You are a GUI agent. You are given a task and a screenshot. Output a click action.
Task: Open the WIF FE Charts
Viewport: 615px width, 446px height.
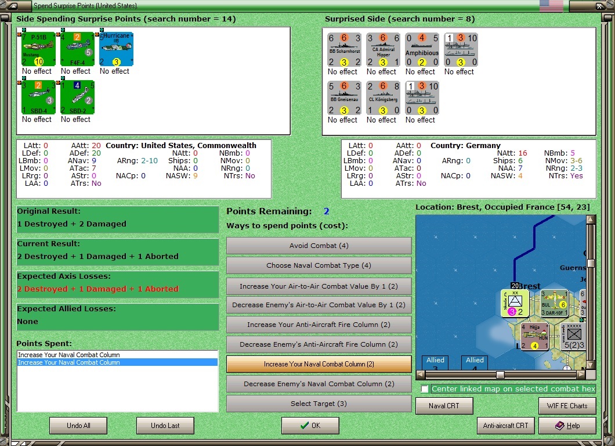pos(567,406)
